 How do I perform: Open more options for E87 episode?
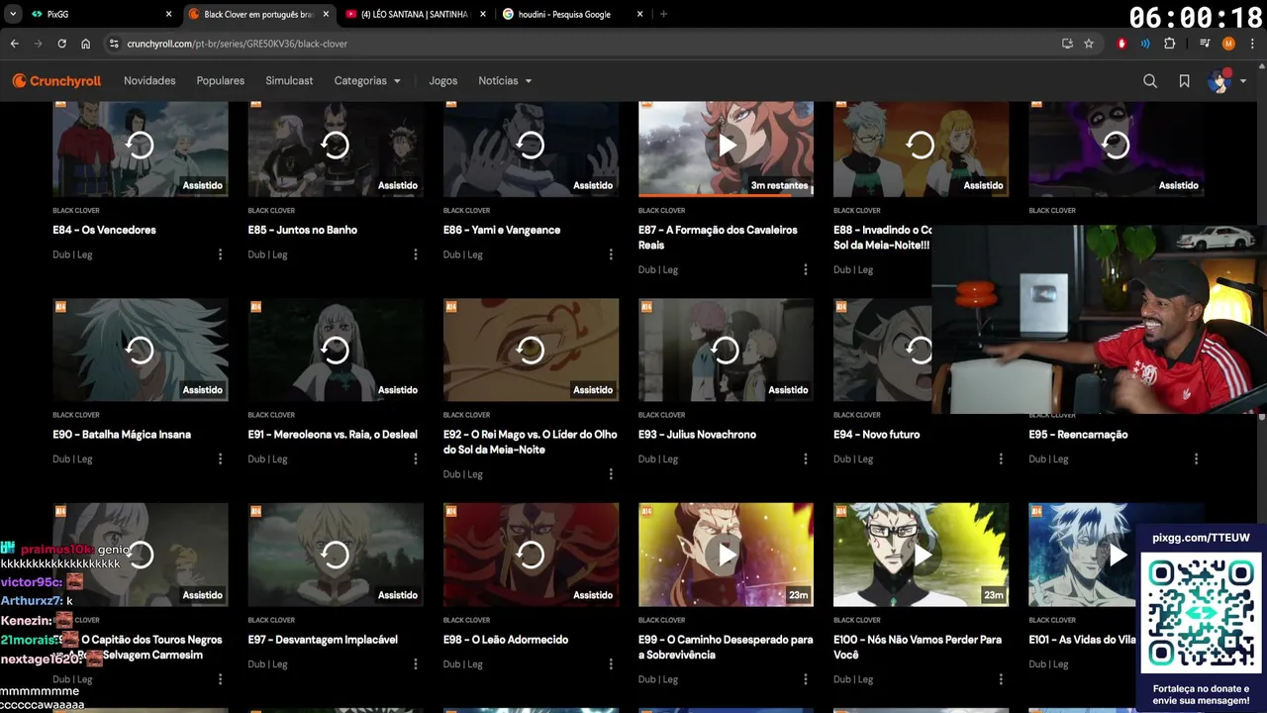pyautogui.click(x=806, y=269)
